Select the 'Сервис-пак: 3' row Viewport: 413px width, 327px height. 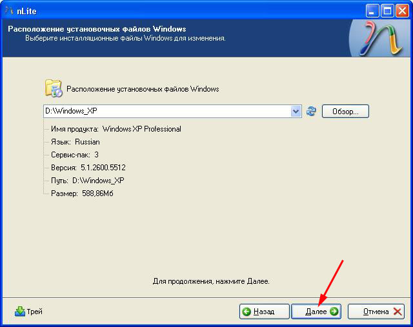click(75, 155)
